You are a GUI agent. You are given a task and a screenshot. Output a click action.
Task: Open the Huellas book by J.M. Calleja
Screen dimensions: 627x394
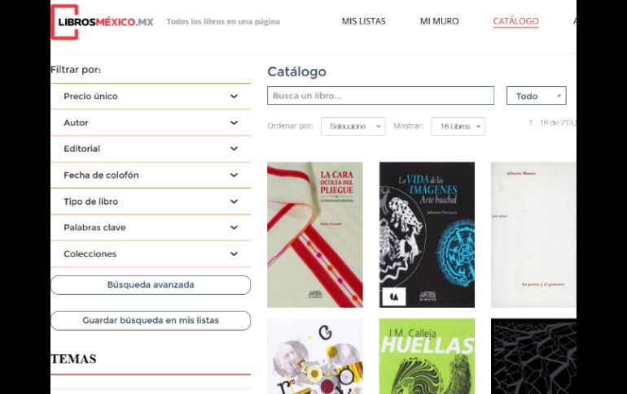427,356
